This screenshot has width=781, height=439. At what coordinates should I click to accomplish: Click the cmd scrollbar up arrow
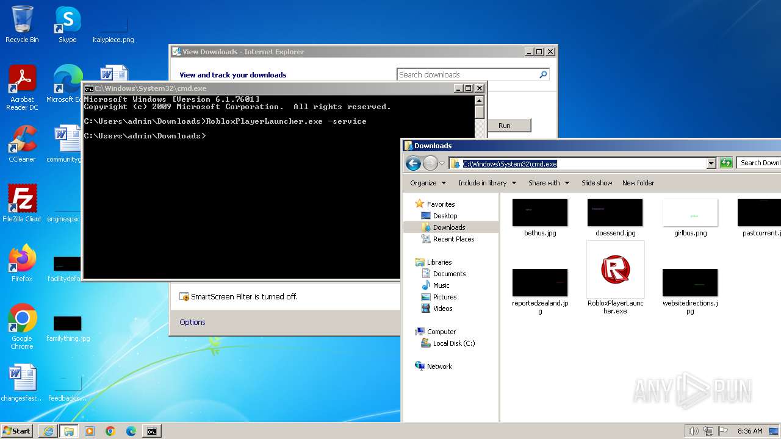tap(480, 100)
